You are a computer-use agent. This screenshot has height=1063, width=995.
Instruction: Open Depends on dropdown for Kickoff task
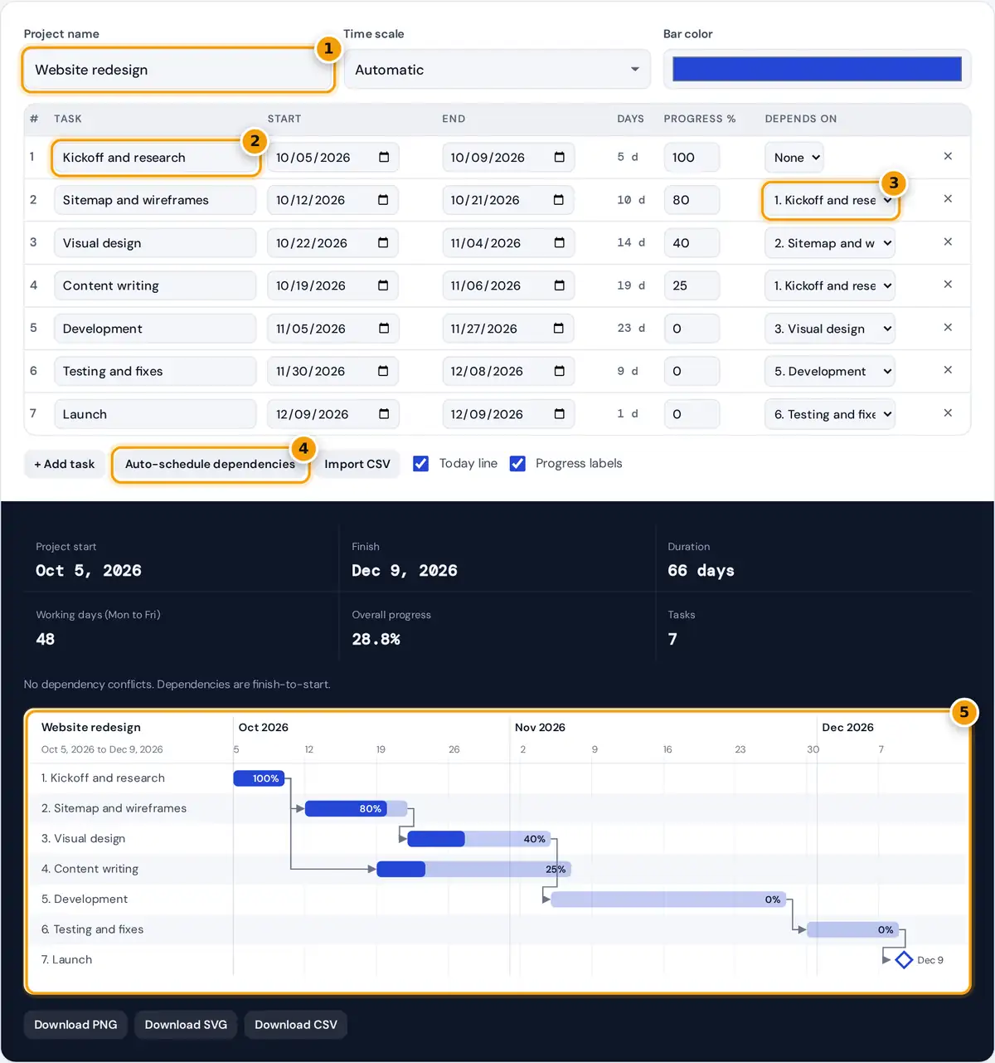pyautogui.click(x=795, y=158)
